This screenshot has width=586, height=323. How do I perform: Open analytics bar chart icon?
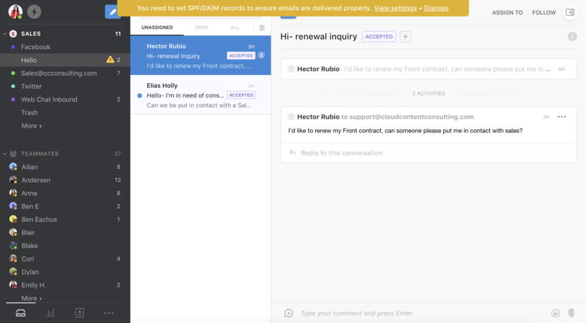[x=50, y=313]
